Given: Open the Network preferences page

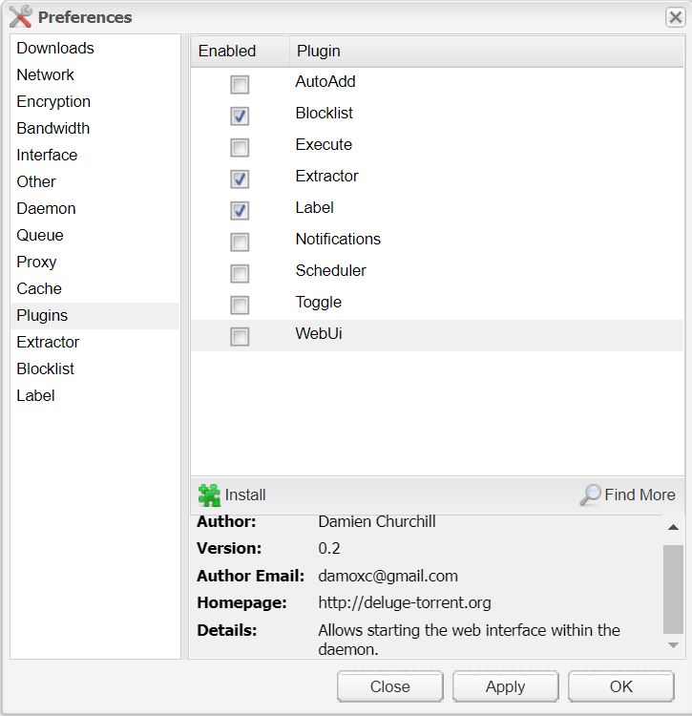Looking at the screenshot, I should [x=94, y=74].
